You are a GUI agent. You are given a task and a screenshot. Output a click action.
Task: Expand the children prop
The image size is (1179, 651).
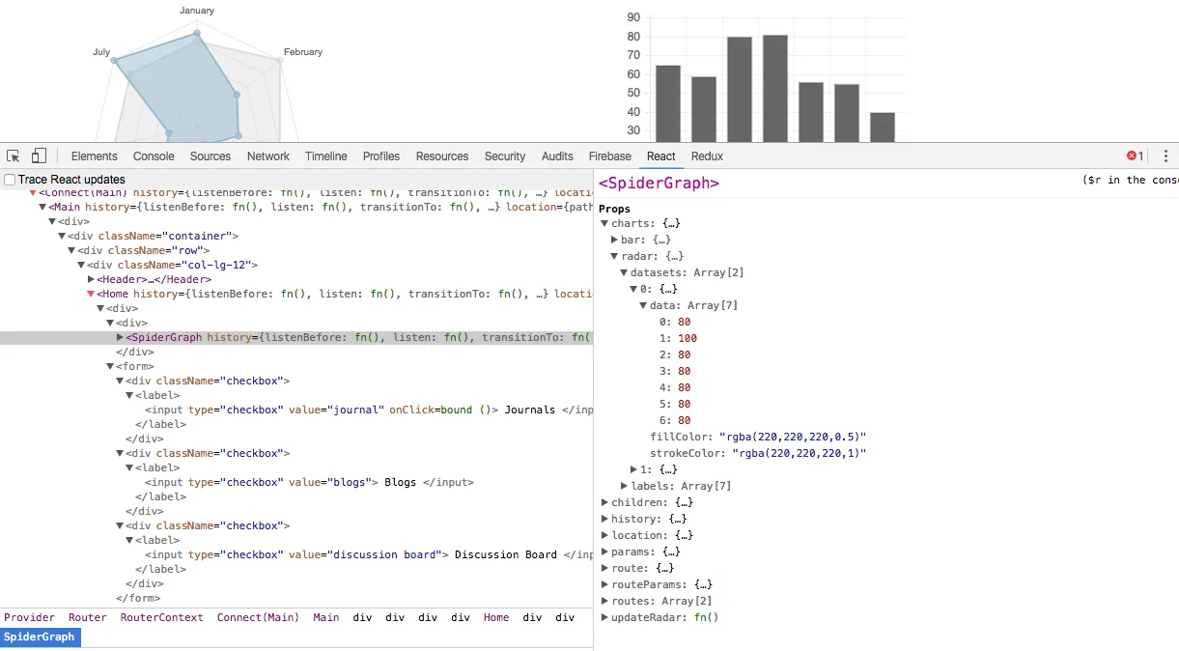pos(605,502)
